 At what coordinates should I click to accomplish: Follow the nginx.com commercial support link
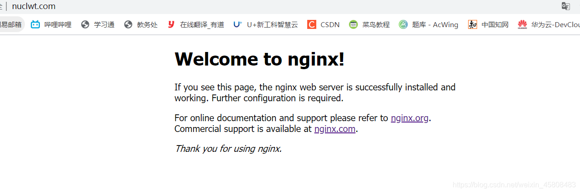(x=335, y=129)
